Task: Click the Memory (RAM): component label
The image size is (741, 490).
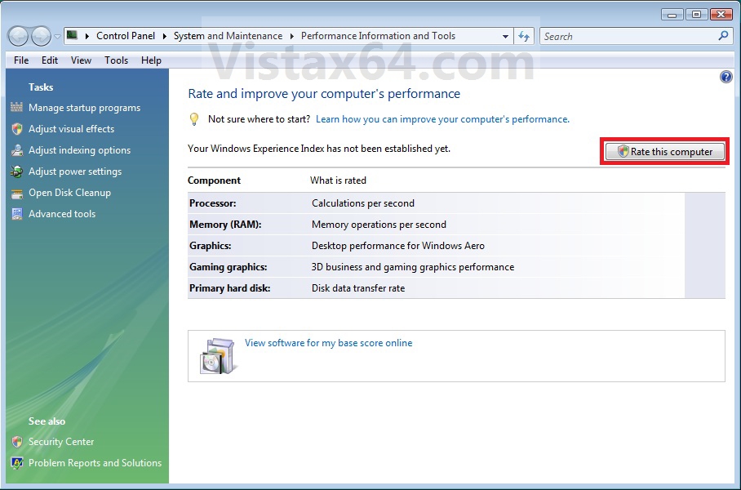Action: [225, 225]
